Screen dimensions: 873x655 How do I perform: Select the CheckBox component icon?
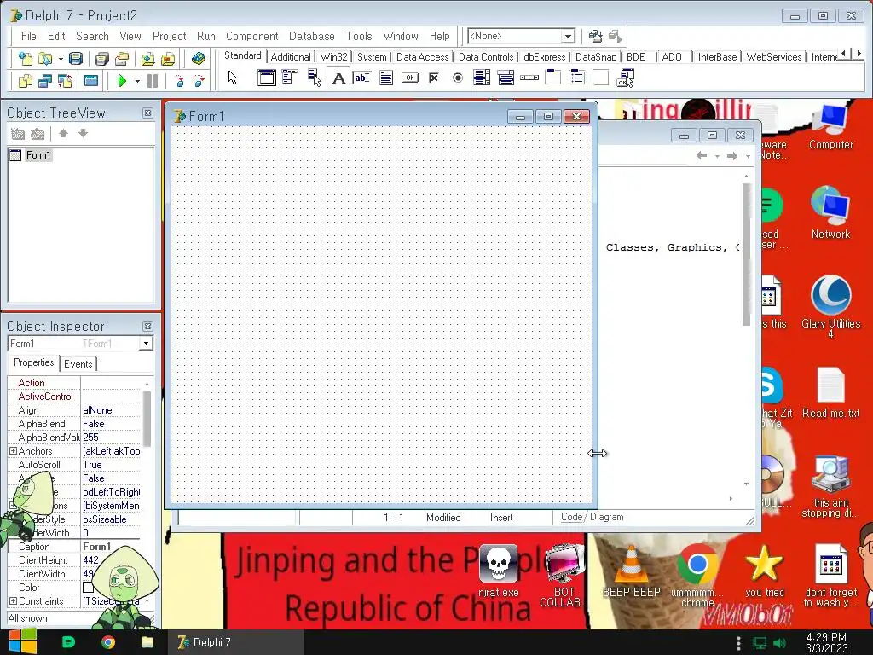(x=434, y=78)
